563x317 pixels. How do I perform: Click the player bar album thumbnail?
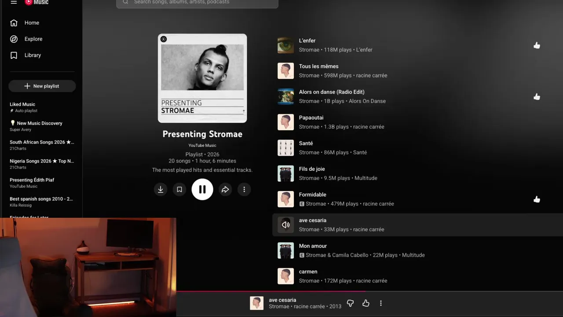[257, 303]
